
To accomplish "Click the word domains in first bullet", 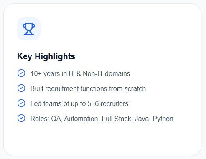I will coord(117,73).
